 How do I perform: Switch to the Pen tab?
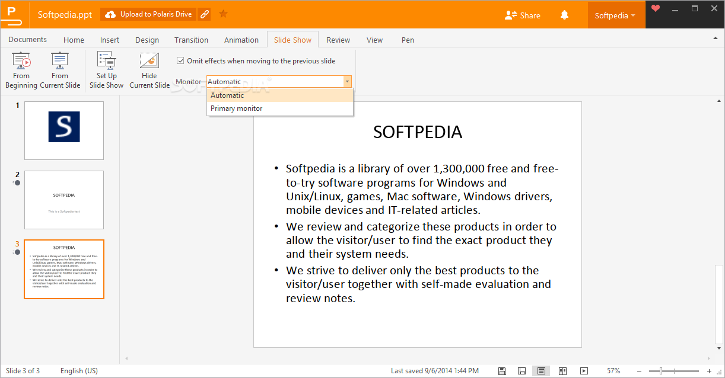408,40
